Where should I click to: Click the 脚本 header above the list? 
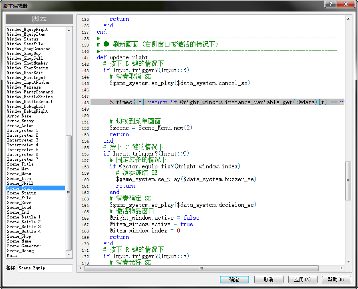point(39,19)
